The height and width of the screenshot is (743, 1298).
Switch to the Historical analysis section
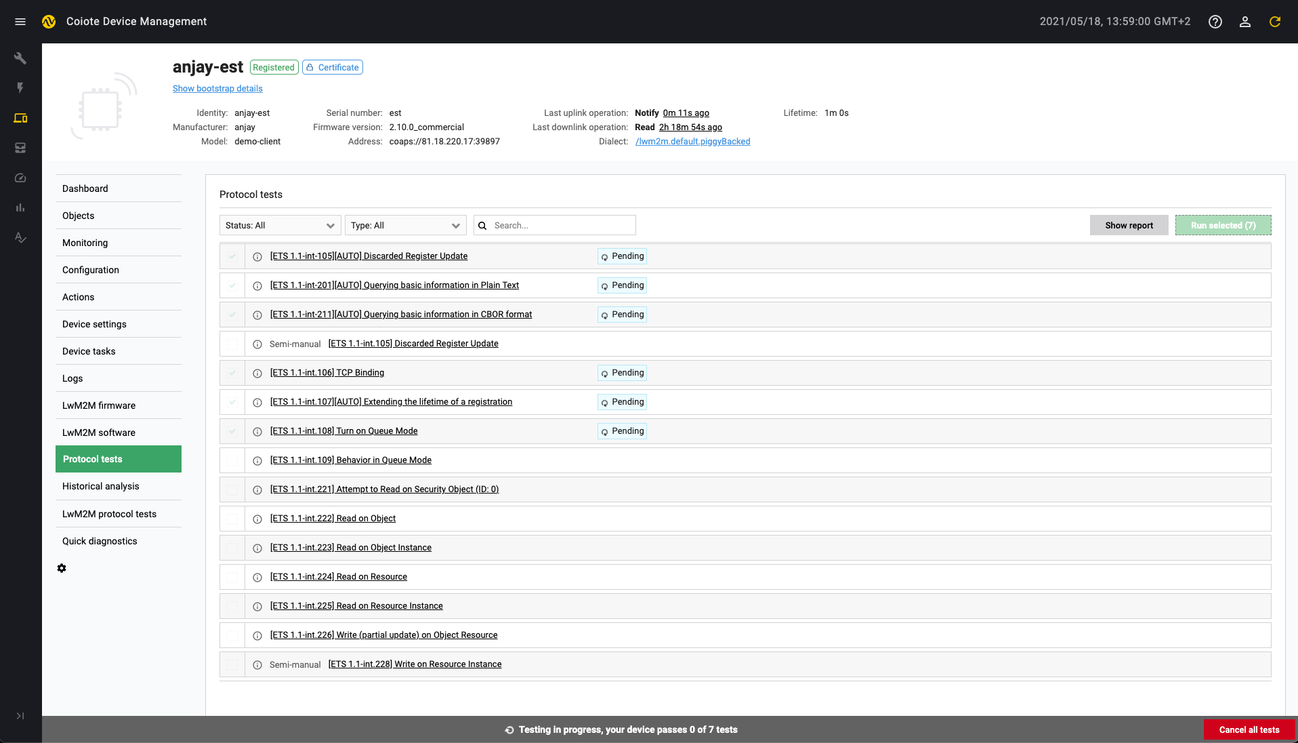(100, 486)
